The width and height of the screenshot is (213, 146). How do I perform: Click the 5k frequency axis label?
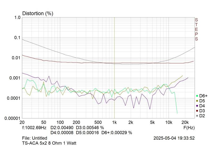(x=152, y=122)
